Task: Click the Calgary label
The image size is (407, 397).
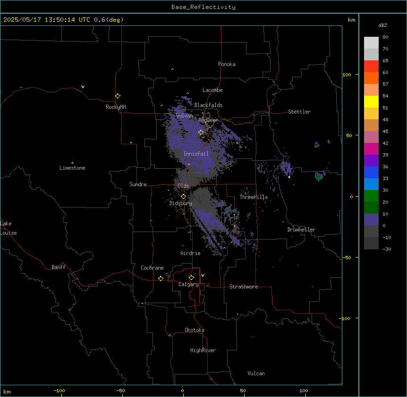Action: point(188,284)
